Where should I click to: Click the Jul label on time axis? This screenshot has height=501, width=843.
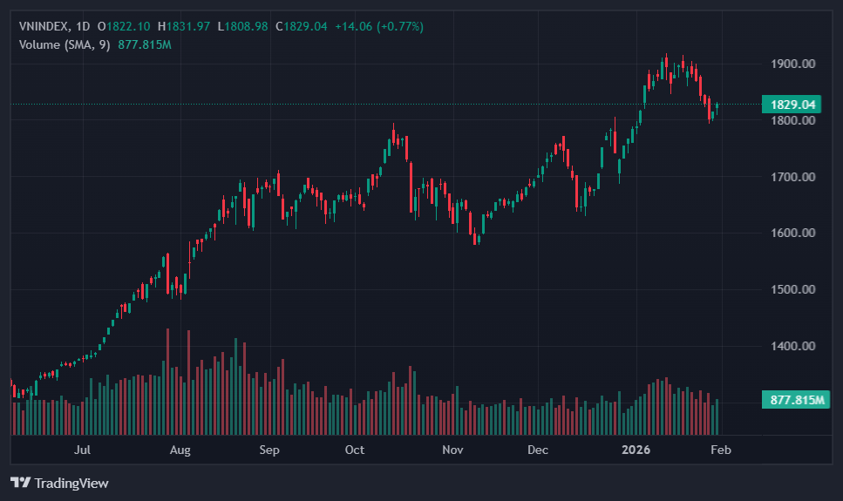pos(83,450)
